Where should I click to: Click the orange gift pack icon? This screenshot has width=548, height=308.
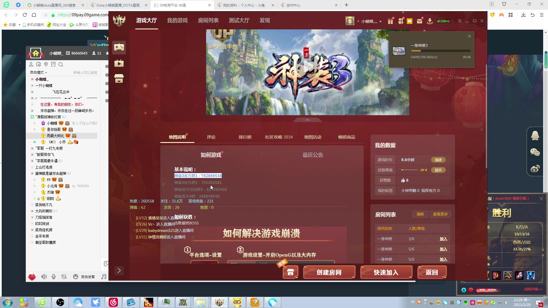click(x=410, y=21)
